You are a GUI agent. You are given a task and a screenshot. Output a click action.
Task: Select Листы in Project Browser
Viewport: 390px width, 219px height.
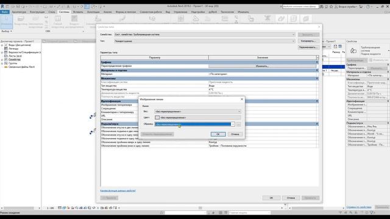pyautogui.click(x=15, y=56)
